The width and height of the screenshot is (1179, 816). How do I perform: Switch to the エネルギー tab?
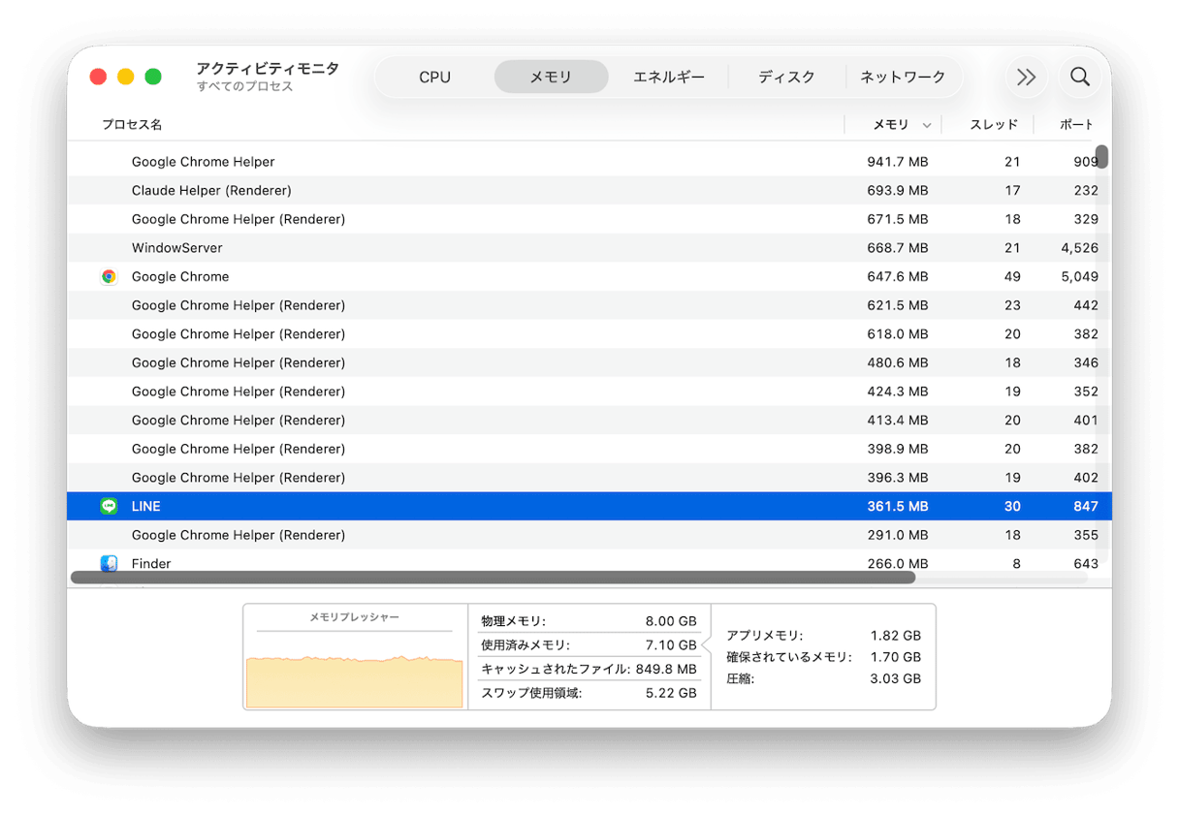[669, 77]
